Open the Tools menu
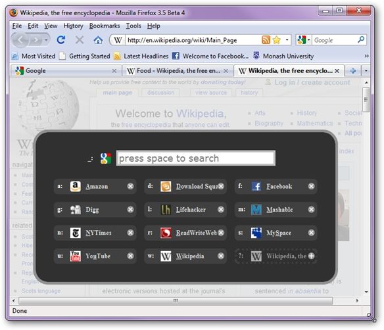This screenshot has width=384, height=330. (133, 26)
